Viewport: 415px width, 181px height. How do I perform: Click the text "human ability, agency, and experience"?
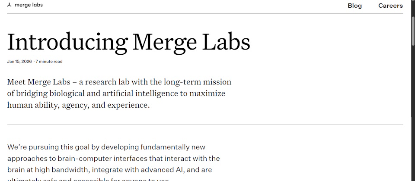tap(78, 105)
